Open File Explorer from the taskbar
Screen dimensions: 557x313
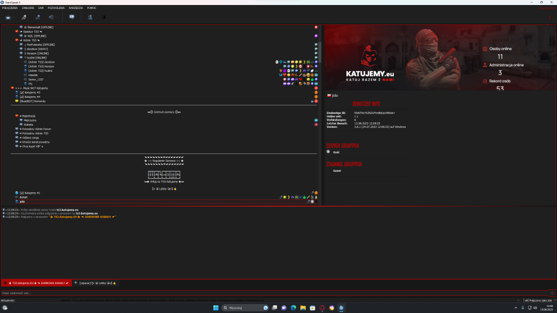pyautogui.click(x=303, y=307)
